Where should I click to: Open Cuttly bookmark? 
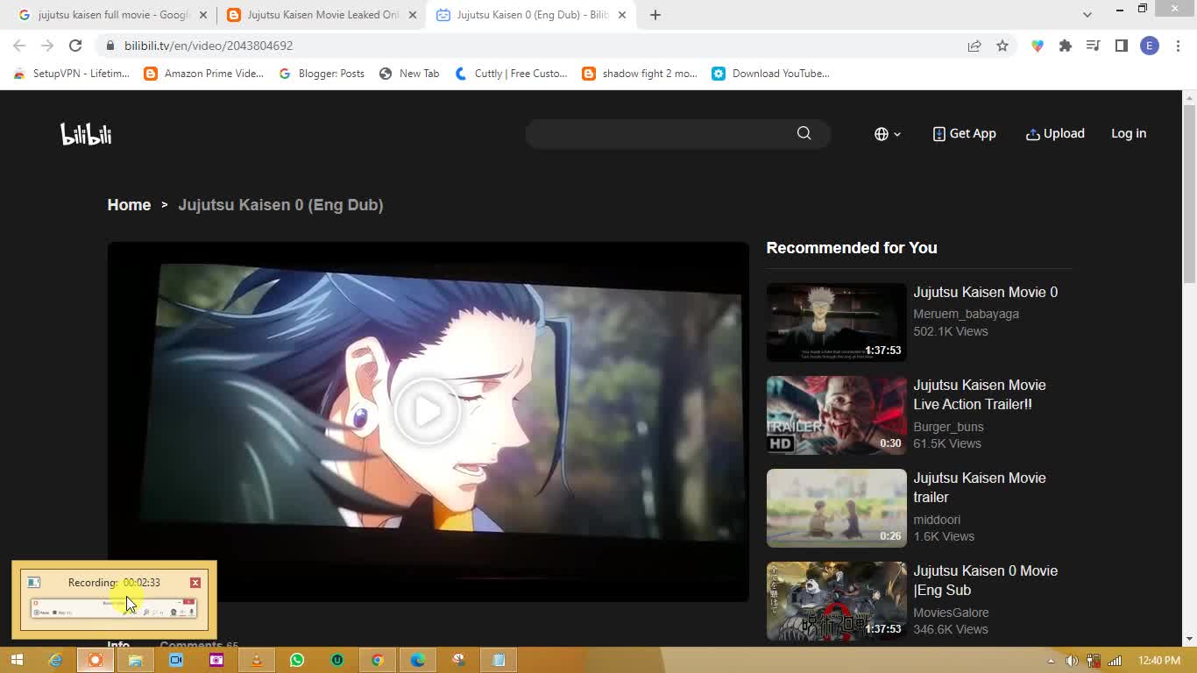tap(511, 74)
